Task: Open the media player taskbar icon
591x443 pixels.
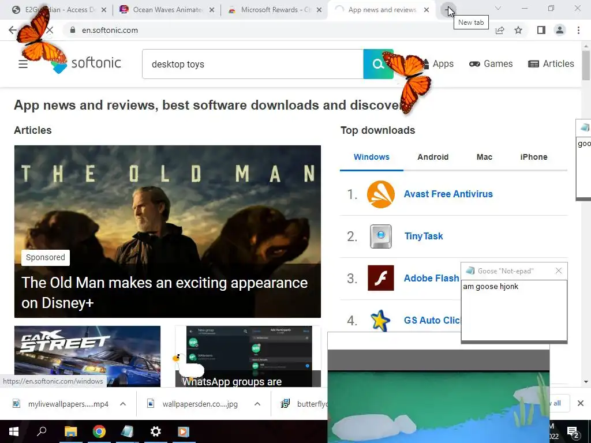Action: (184, 431)
